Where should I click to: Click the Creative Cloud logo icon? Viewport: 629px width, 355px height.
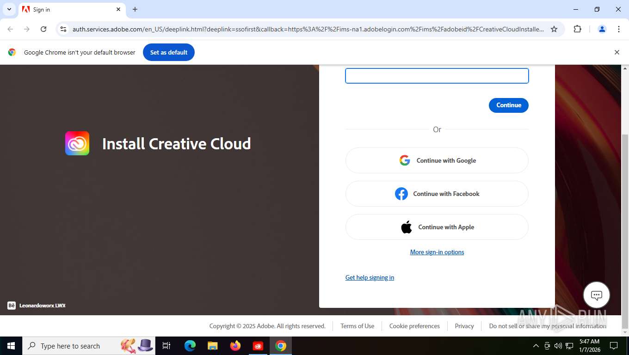tap(77, 143)
